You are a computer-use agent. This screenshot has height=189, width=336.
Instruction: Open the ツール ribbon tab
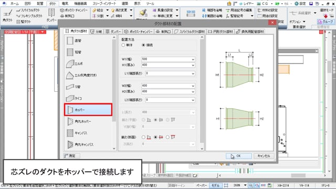tap(150, 4)
